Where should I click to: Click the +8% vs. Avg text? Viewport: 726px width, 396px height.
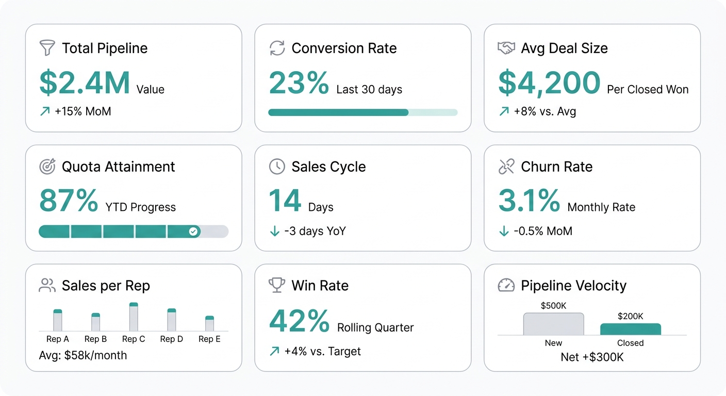545,111
